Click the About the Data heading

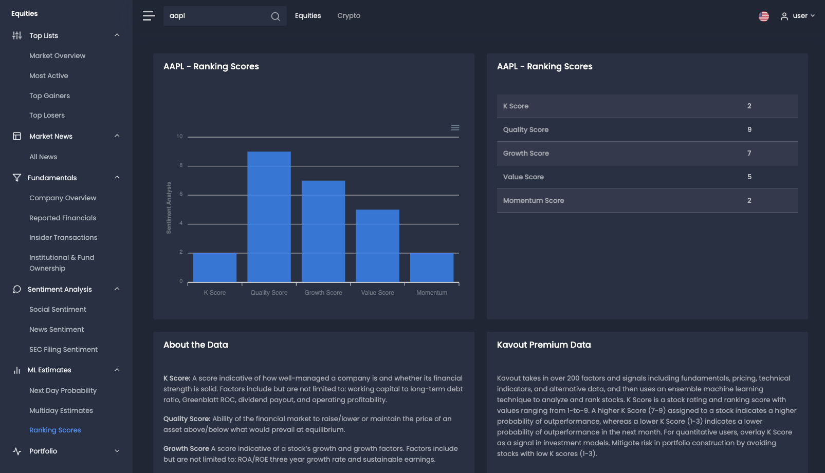click(x=196, y=345)
